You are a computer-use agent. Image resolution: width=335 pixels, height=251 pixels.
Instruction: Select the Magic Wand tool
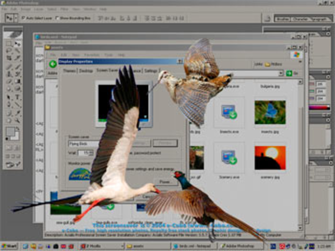click(x=18, y=51)
